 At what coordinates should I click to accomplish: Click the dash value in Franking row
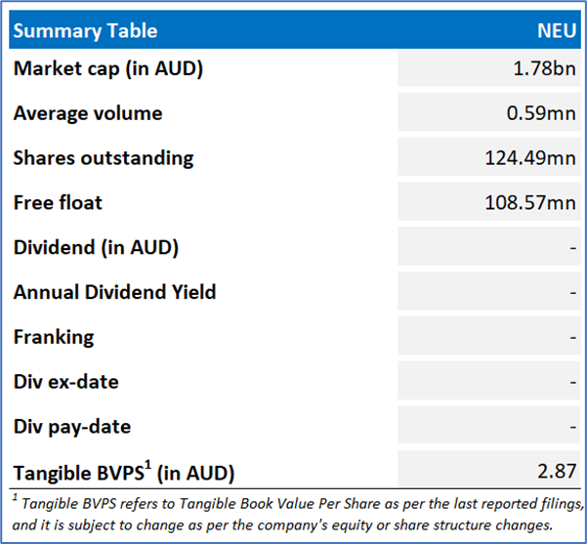tap(573, 337)
